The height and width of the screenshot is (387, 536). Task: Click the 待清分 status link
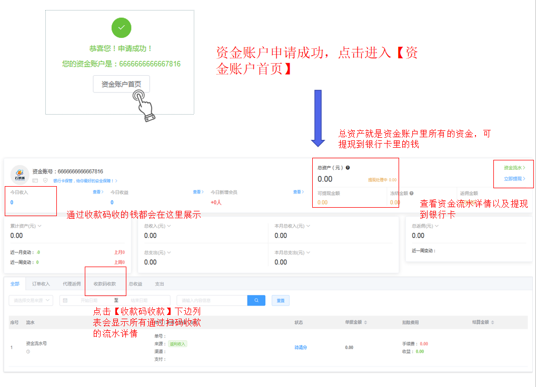click(301, 348)
